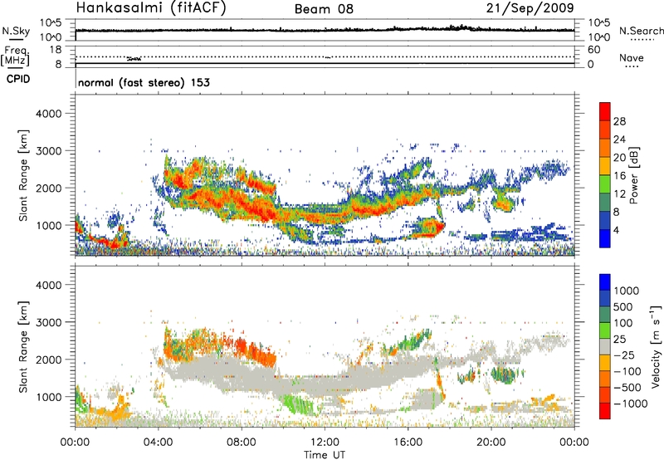This screenshot has width=664, height=460.
Task: Click the Slant Range label of velocity panel
Action: coord(23,346)
